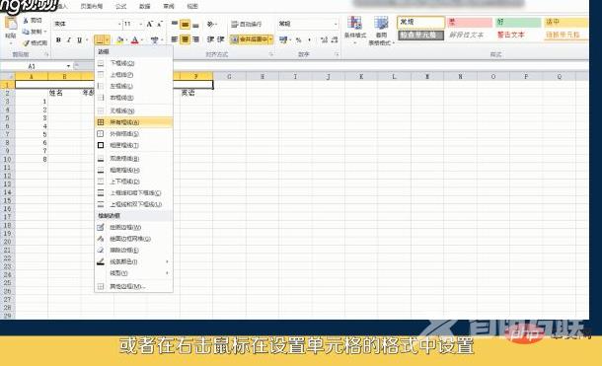602x366 pixels.
Task: Click the Accounting Number Format icon
Action: [x=283, y=39]
